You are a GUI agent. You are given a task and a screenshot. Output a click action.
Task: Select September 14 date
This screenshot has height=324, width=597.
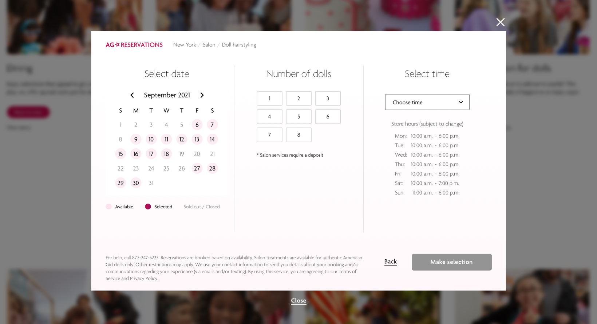click(x=212, y=139)
